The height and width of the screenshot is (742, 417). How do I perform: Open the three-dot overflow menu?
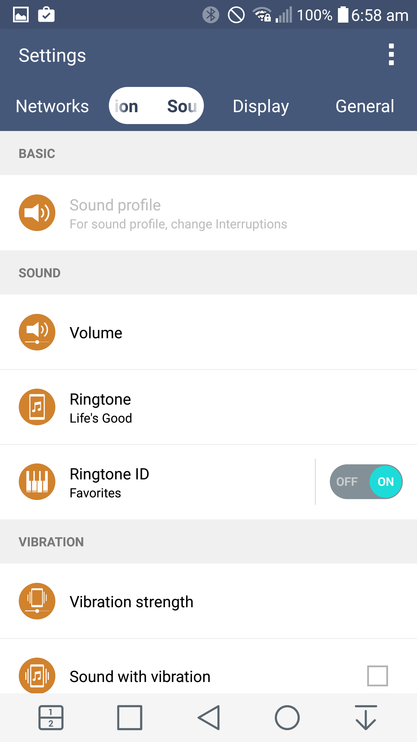391,54
